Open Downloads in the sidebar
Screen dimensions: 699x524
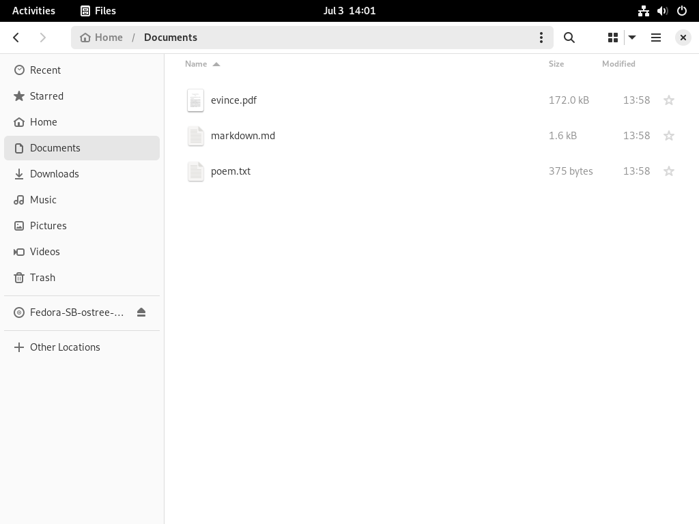82,174
